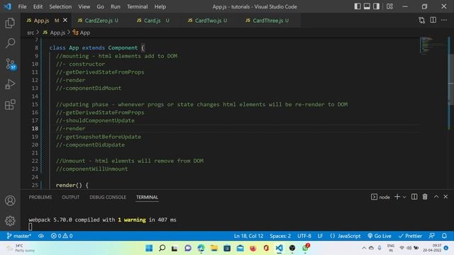Open the Search view in activity bar

coord(10,43)
